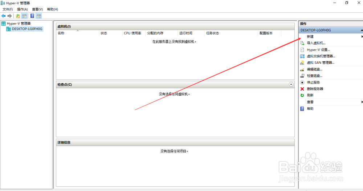Select Hyper-V 管理器 tree node

coord(19,23)
